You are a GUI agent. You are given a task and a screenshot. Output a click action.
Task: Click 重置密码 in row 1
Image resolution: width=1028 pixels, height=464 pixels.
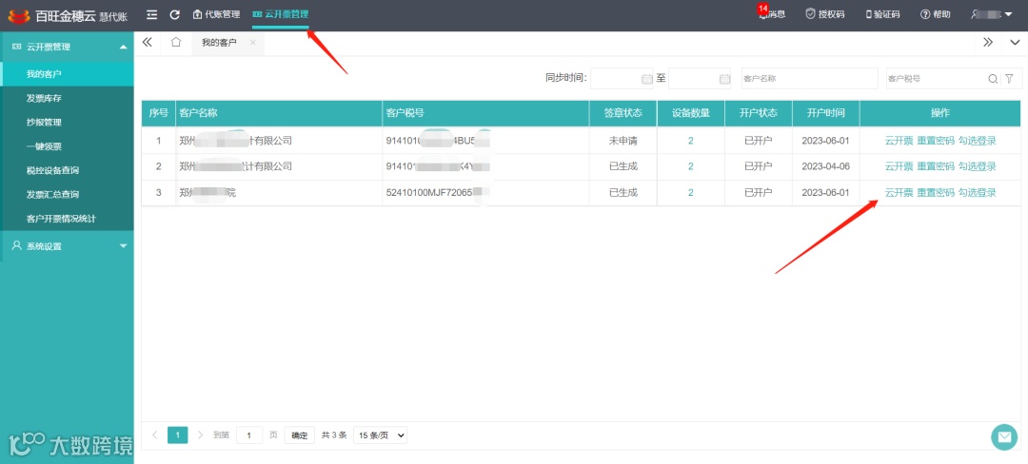pyautogui.click(x=936, y=140)
